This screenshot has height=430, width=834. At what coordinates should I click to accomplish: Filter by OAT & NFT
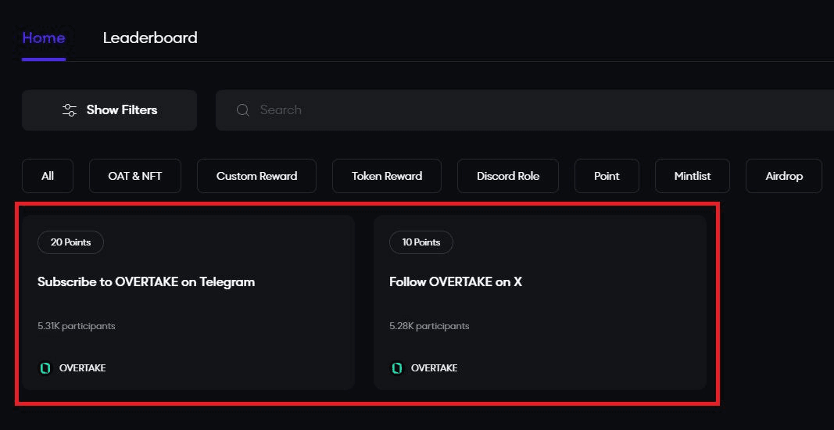click(x=135, y=176)
